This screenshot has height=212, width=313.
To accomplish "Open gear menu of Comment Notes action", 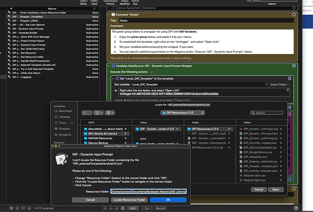I will 293,15.
